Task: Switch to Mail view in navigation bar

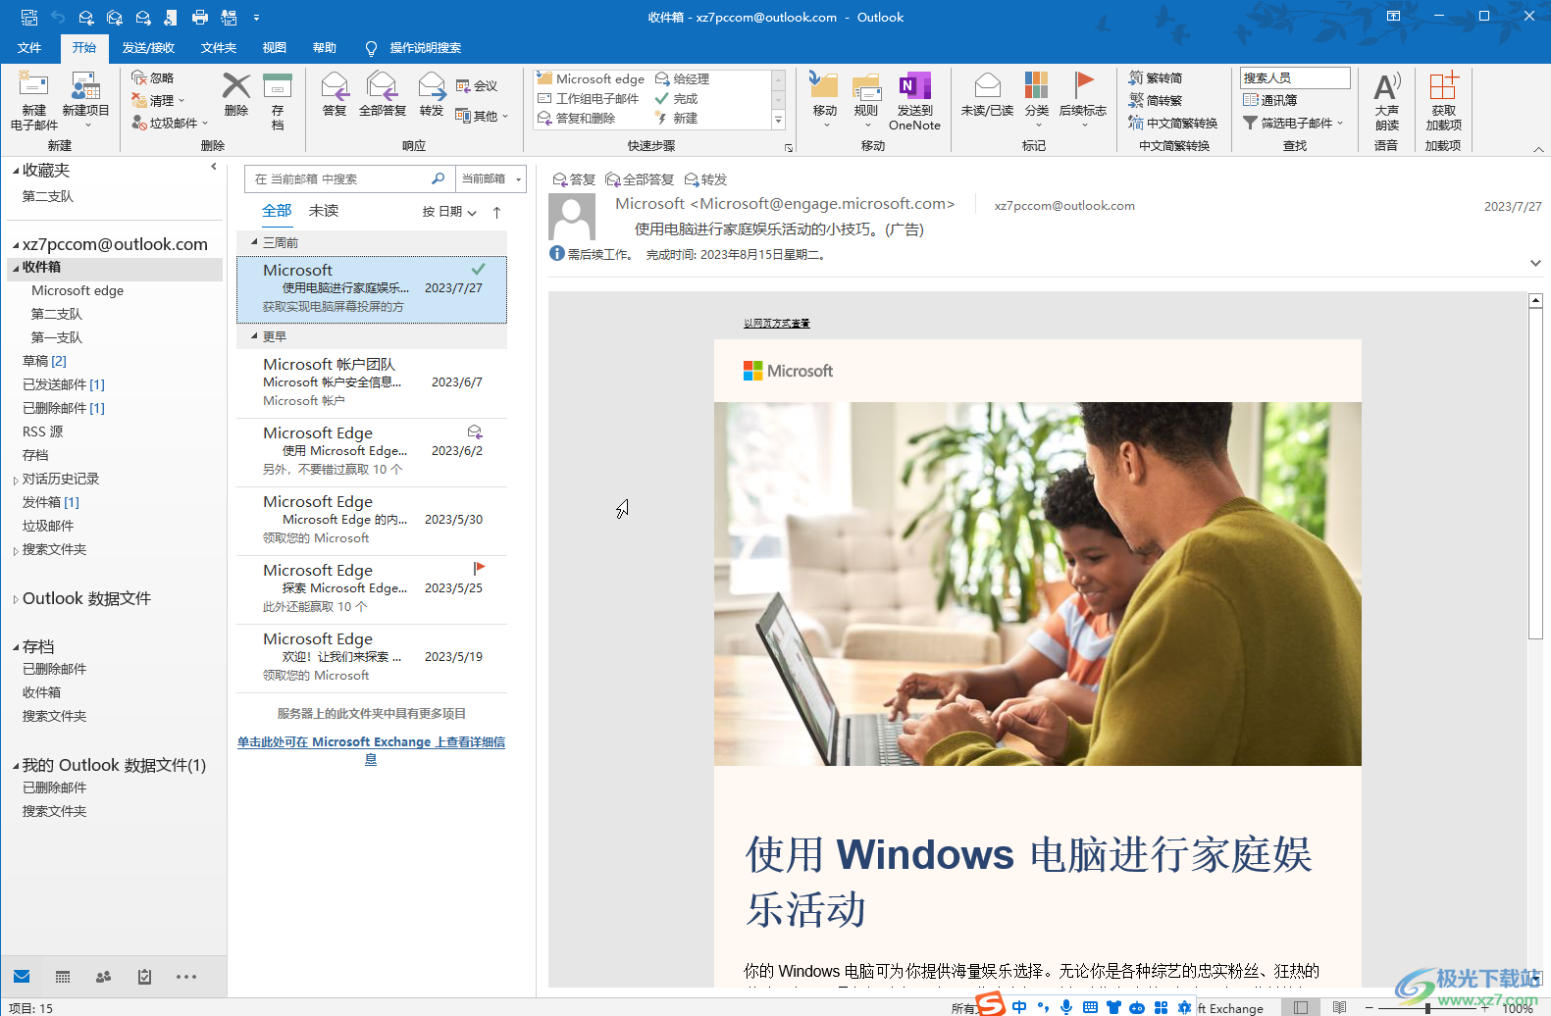Action: [22, 977]
